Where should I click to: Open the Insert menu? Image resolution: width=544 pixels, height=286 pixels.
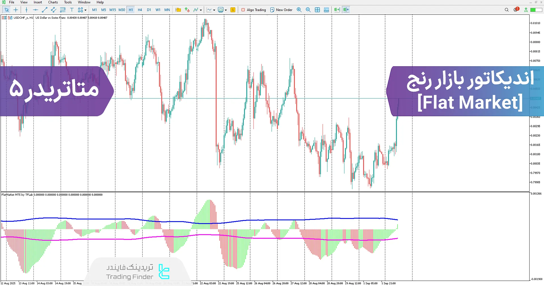pos(38,2)
